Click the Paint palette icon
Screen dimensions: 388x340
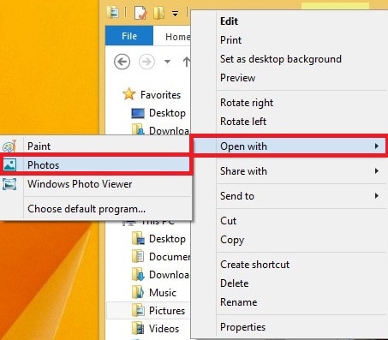pos(9,146)
